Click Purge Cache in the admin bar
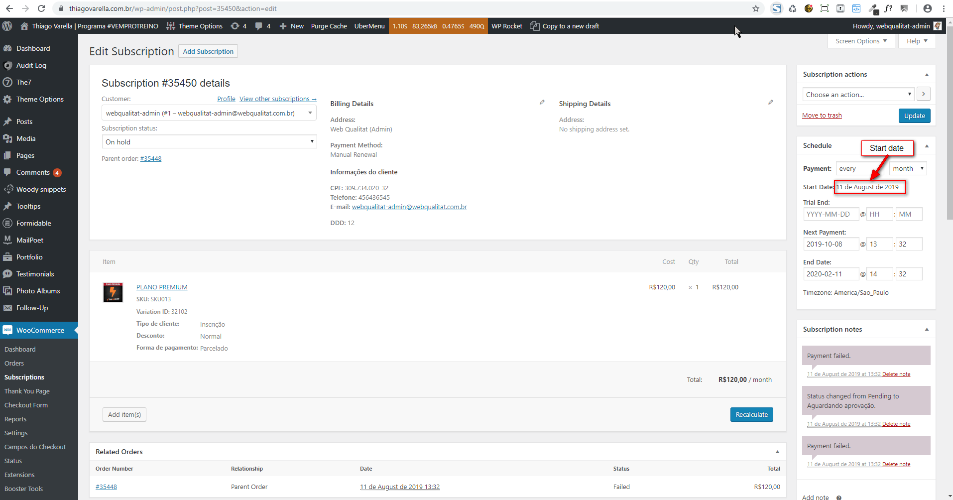 [x=329, y=26]
